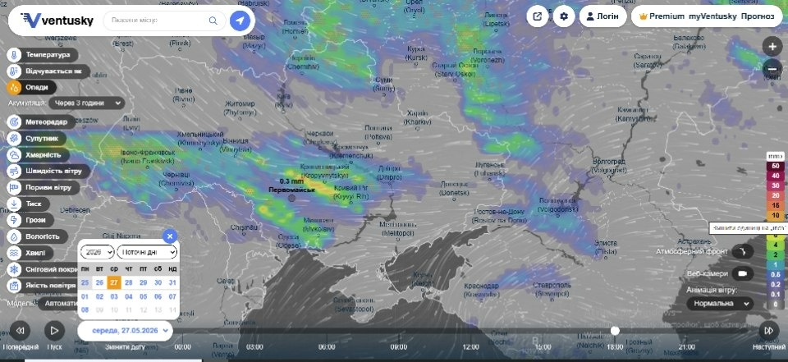Advance to next step (Наступний)
Viewport: 788px width, 362px height.
(768, 331)
